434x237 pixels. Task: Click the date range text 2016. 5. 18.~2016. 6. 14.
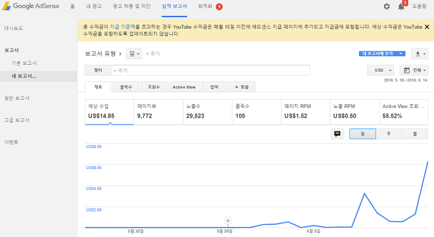coord(406,80)
